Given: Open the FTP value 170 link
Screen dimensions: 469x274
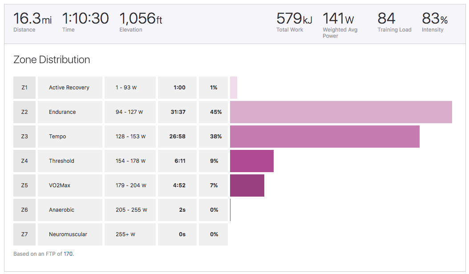Looking at the screenshot, I should pyautogui.click(x=68, y=254).
